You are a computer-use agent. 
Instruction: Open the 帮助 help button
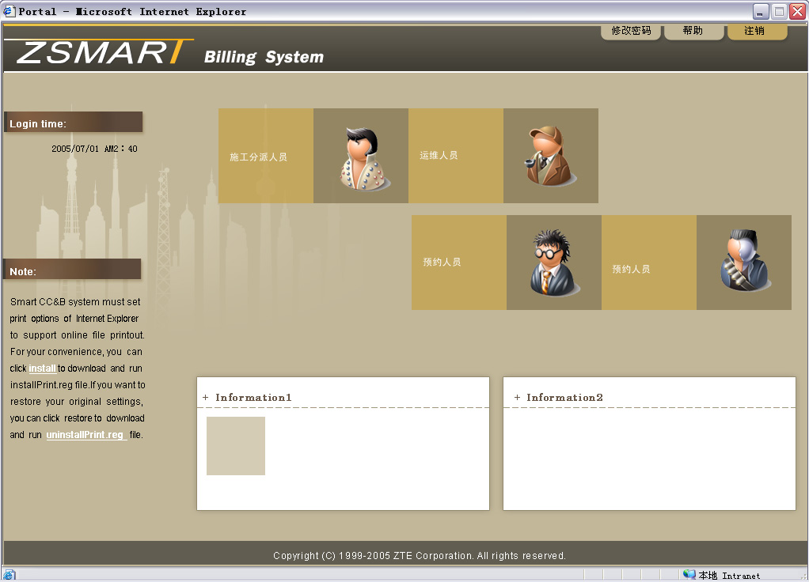693,31
